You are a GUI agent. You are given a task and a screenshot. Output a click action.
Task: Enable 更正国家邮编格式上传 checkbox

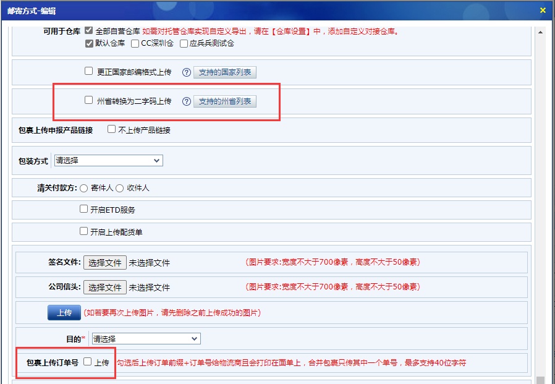click(89, 71)
